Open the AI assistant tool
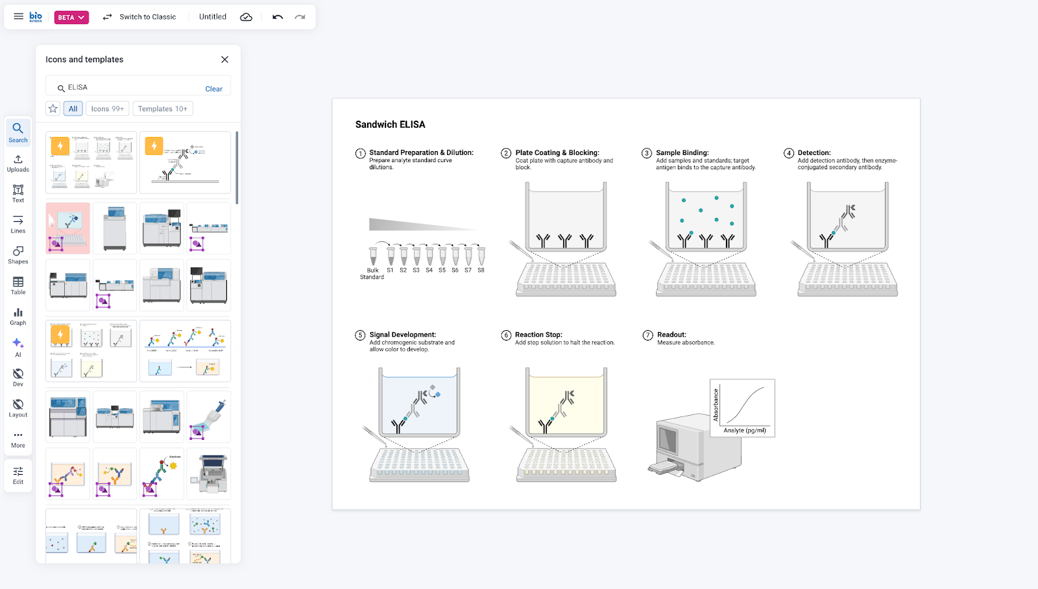This screenshot has width=1038, height=589. pos(18,346)
